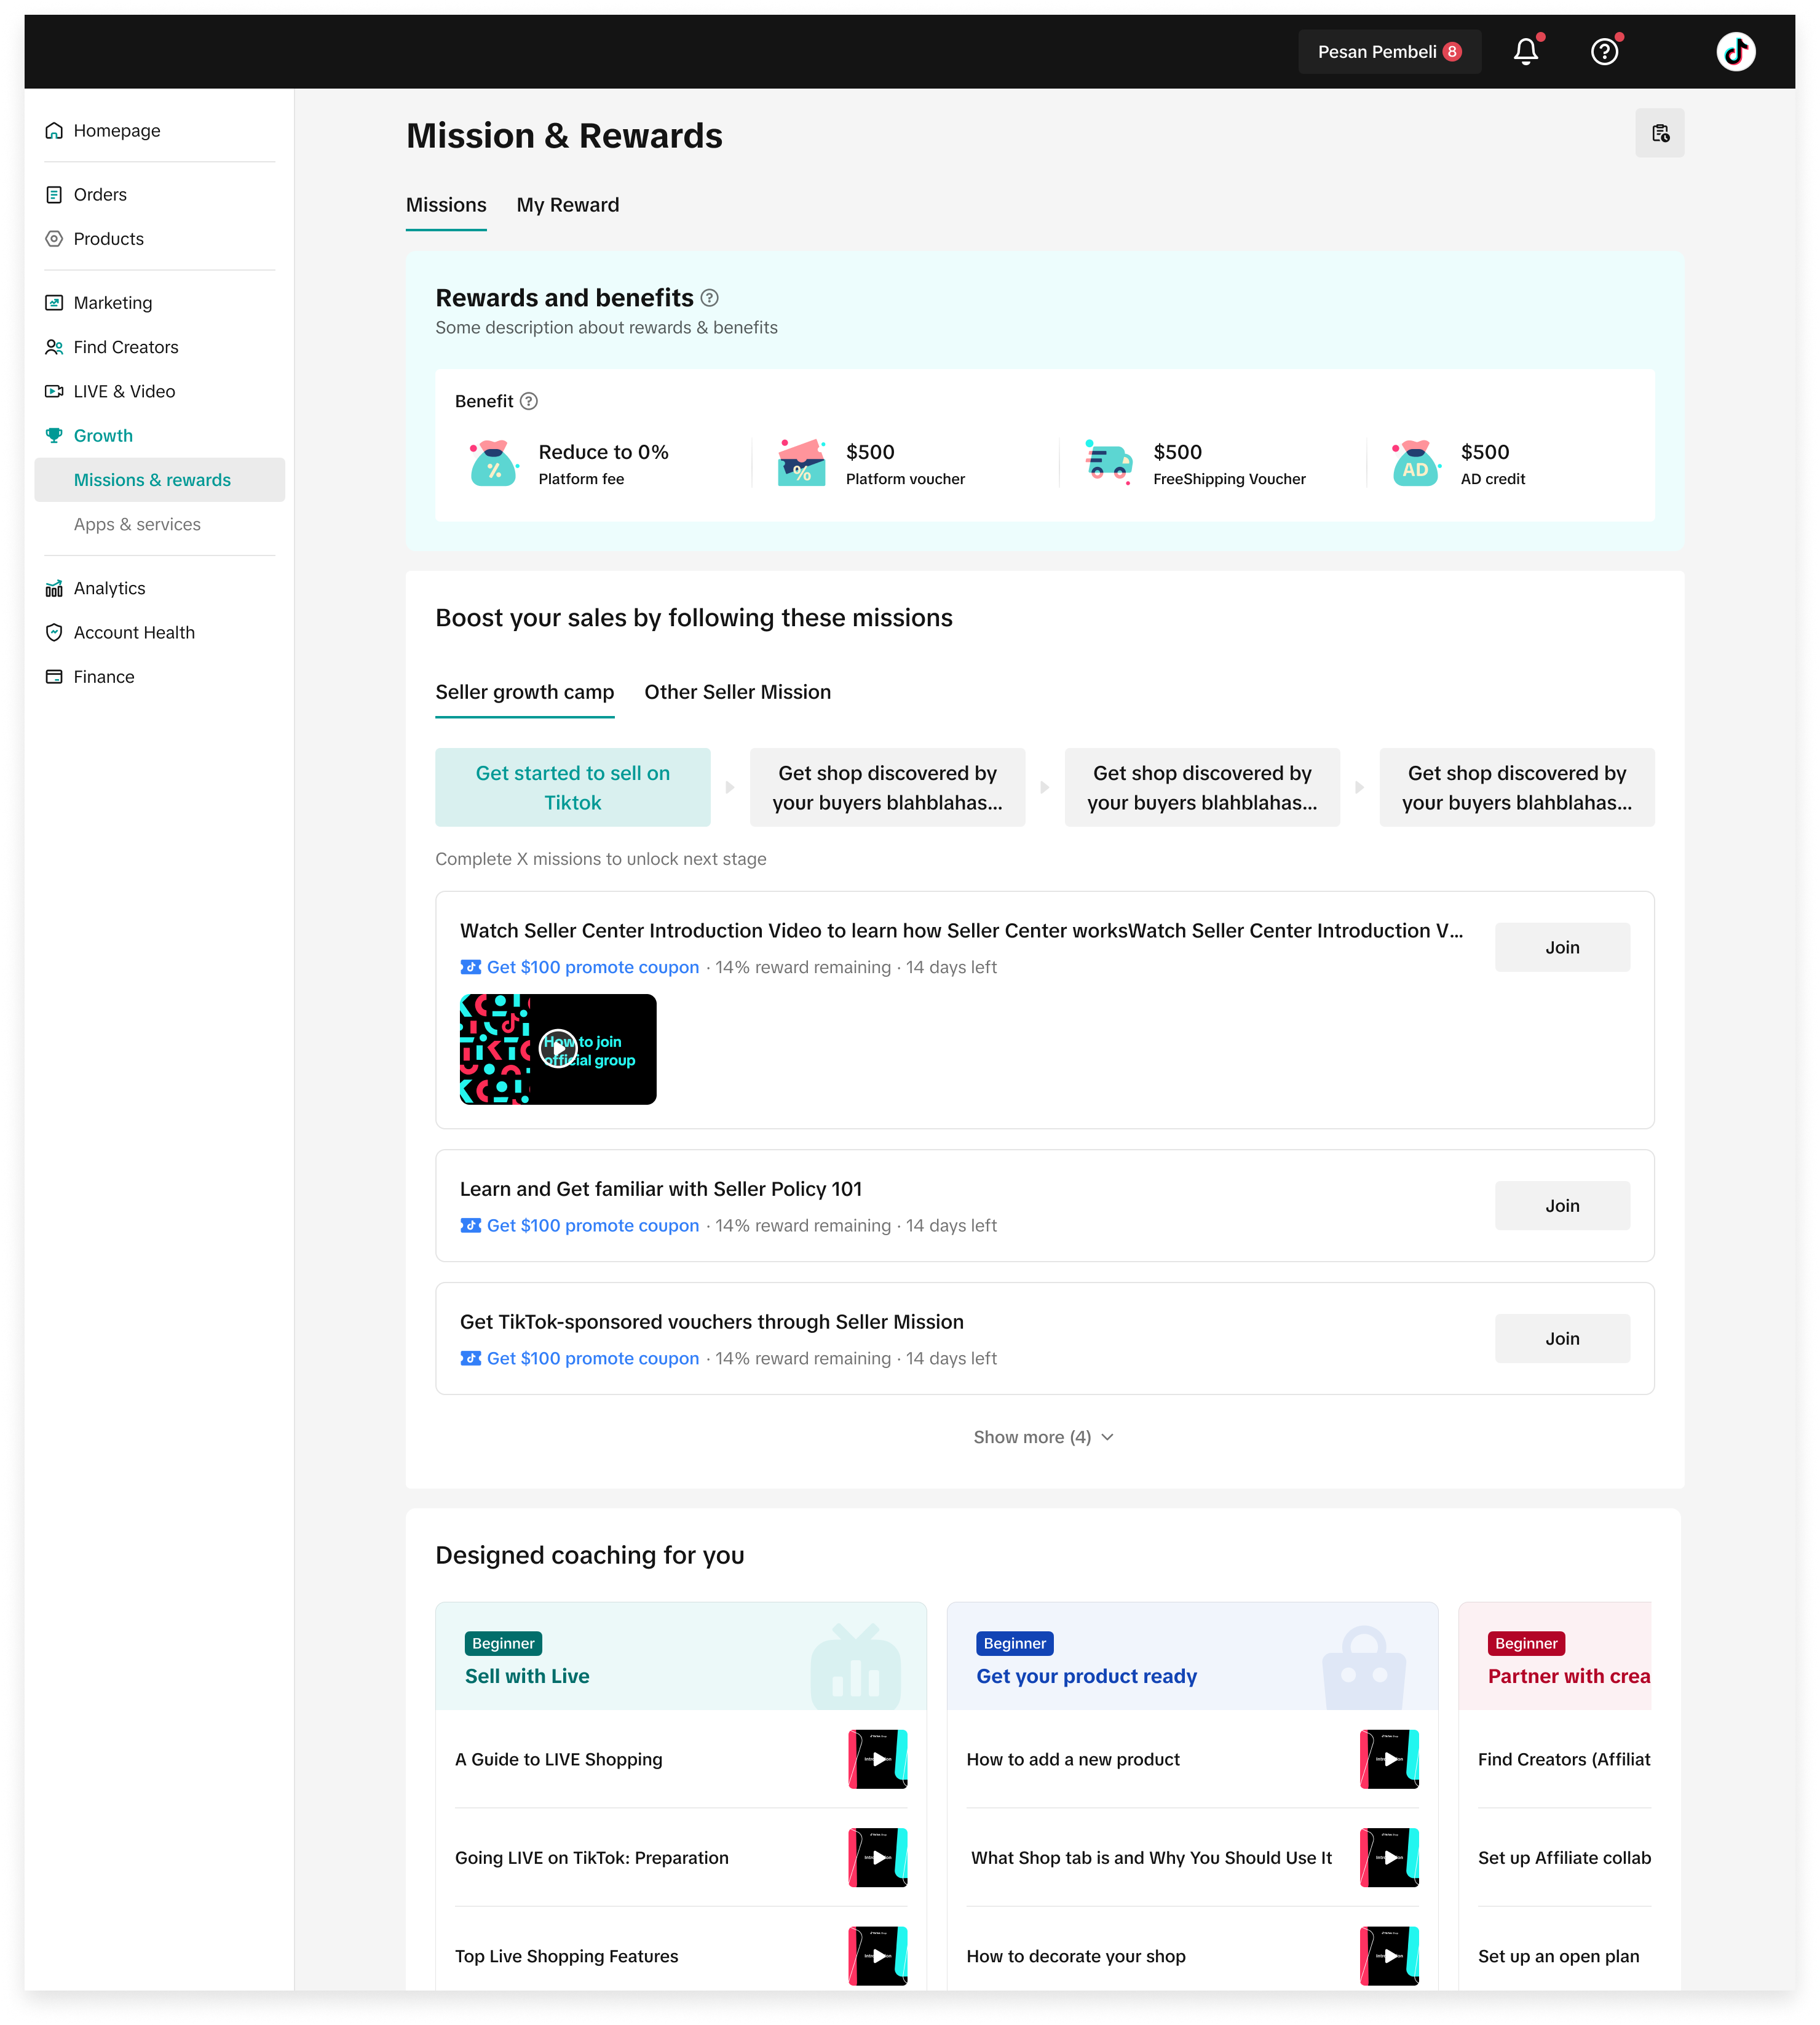Screen dimensions: 1820x2025
Task: Open Marketing in the sidebar
Action: tap(112, 303)
